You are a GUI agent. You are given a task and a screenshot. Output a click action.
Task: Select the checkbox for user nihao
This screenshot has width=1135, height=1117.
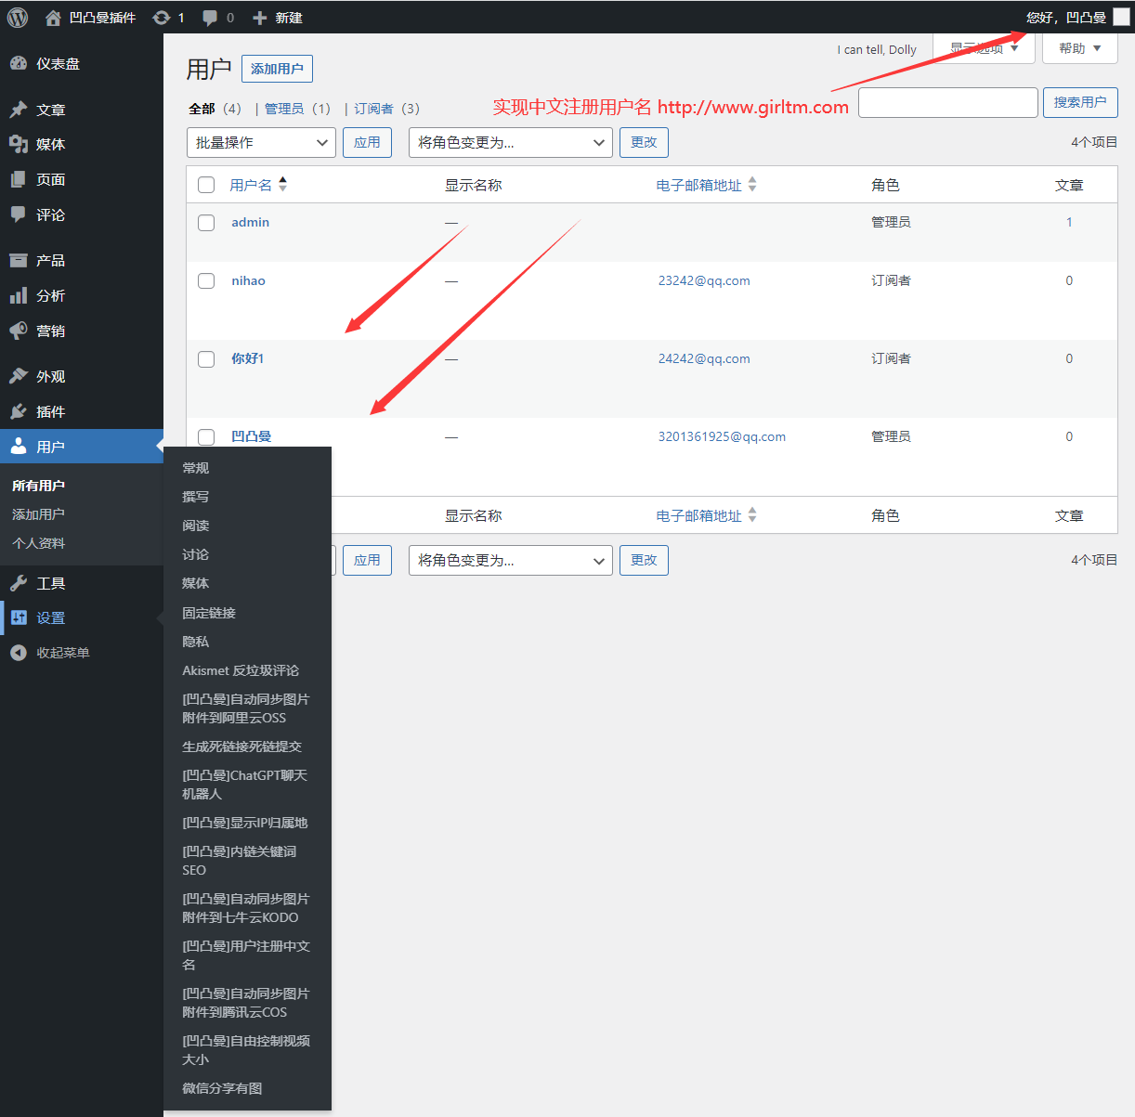point(206,281)
